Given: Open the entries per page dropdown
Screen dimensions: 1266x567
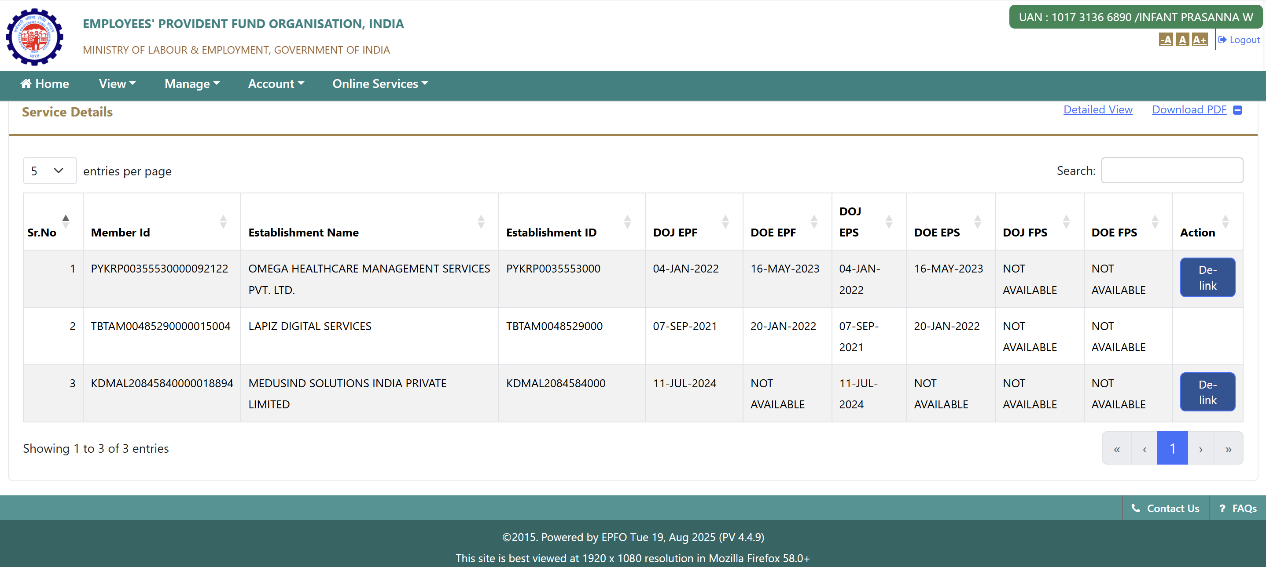Looking at the screenshot, I should point(50,171).
